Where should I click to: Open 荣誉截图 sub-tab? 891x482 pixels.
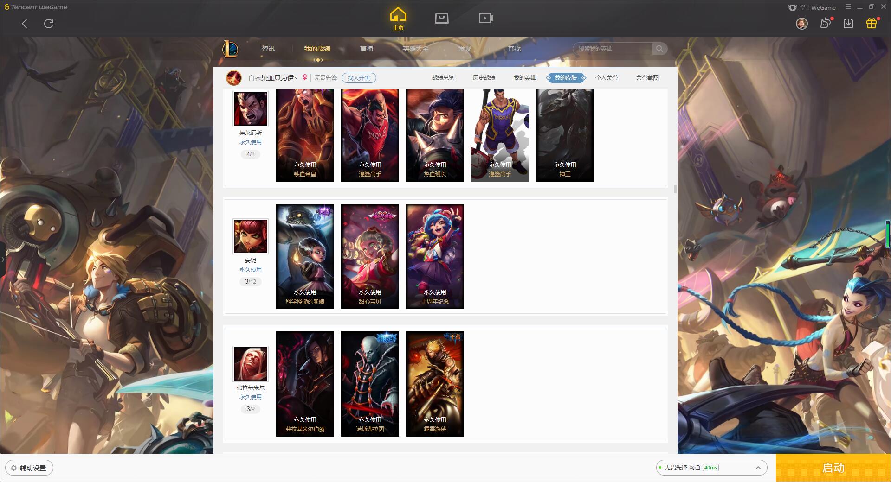click(x=647, y=78)
